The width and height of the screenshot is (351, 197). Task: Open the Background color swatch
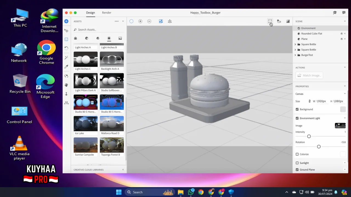[x=343, y=109]
